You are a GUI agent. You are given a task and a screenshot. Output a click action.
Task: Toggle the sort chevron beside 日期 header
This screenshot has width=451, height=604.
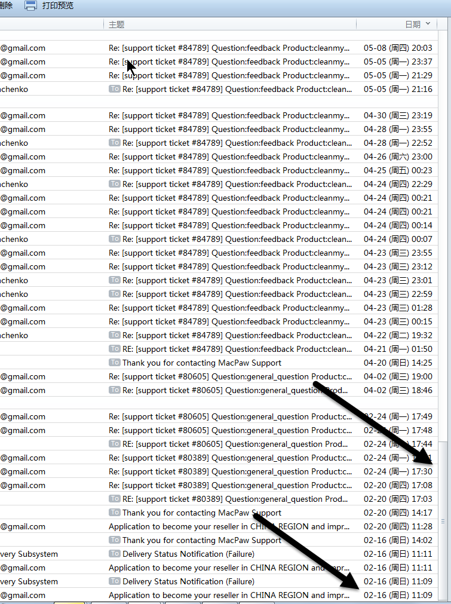428,24
